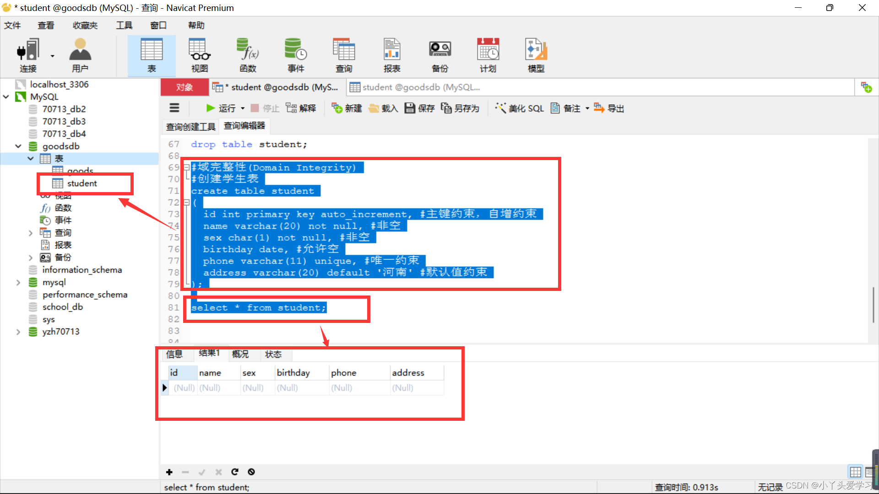The width and height of the screenshot is (879, 494).
Task: Open the View (视图) objects
Action: [200, 56]
